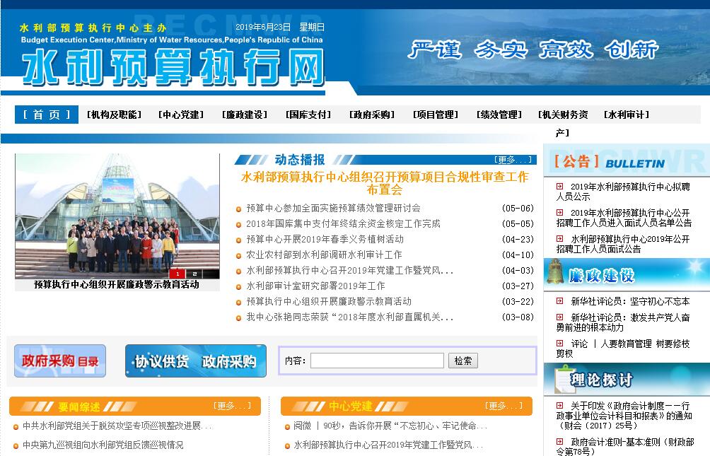Screen dimensions: 710x456
Task: Open news item 预算中心开展2019年春季义务植树活动
Action: pyautogui.click(x=325, y=239)
